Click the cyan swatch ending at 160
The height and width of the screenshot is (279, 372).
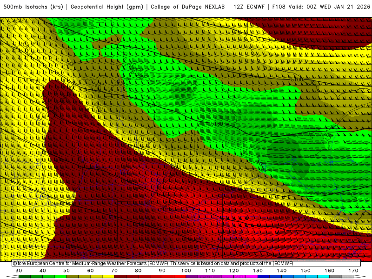[324, 277]
